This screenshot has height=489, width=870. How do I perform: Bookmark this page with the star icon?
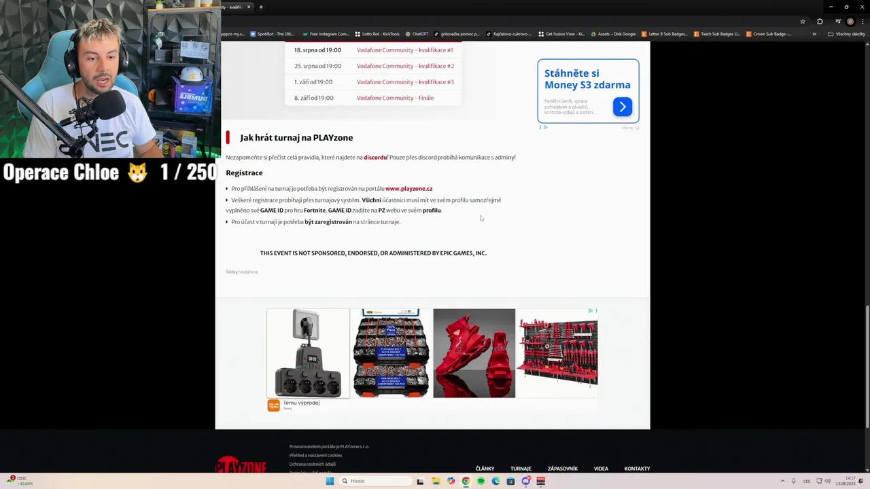pos(803,21)
